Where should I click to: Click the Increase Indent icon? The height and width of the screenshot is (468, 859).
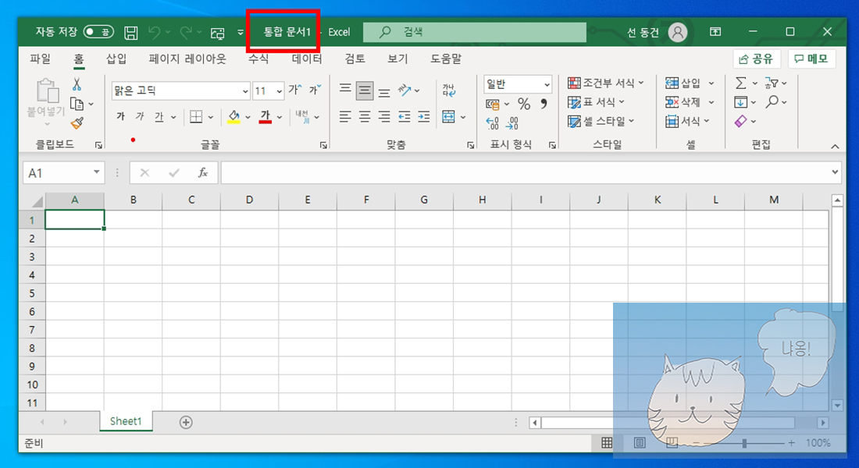click(423, 116)
